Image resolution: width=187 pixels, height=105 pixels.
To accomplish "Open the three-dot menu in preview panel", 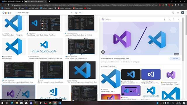I will click(x=174, y=19).
